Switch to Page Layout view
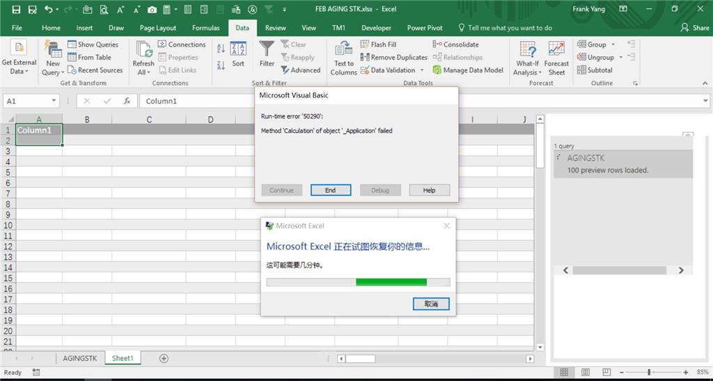713x381 pixels. pyautogui.click(x=586, y=373)
